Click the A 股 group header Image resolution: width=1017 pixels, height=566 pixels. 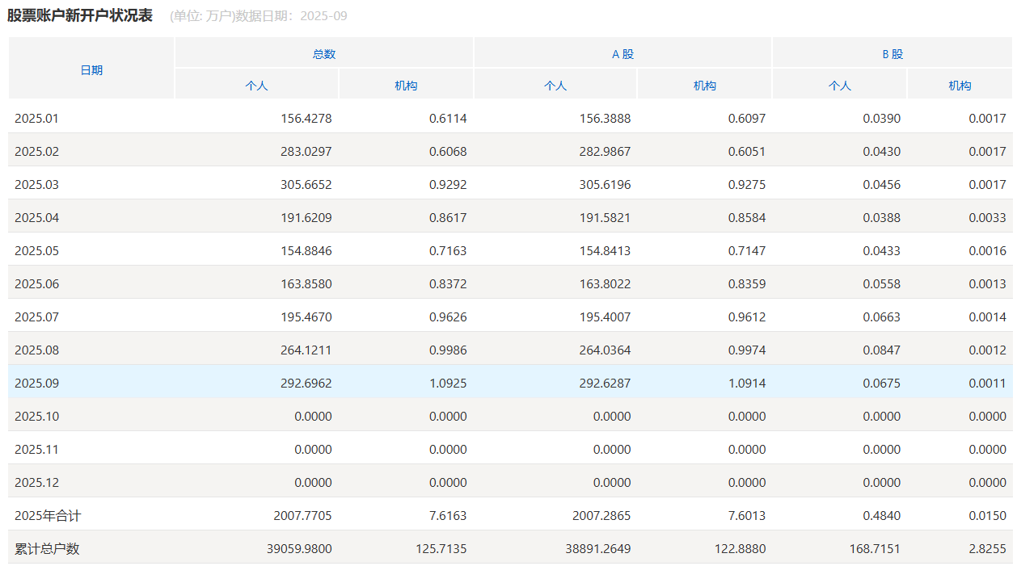coord(622,54)
